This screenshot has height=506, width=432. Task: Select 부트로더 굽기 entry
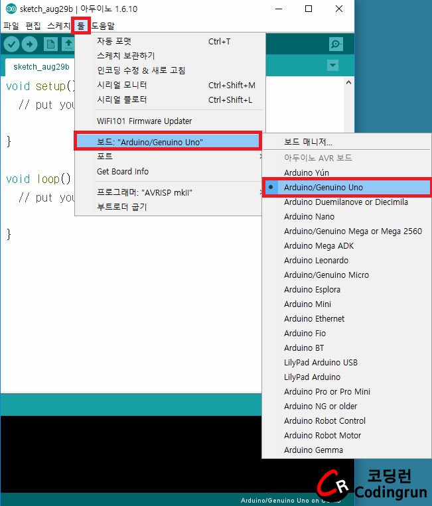click(x=168, y=207)
